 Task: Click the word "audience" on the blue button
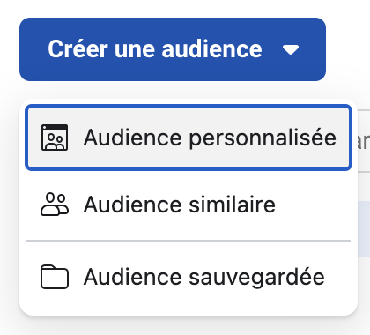[211, 48]
